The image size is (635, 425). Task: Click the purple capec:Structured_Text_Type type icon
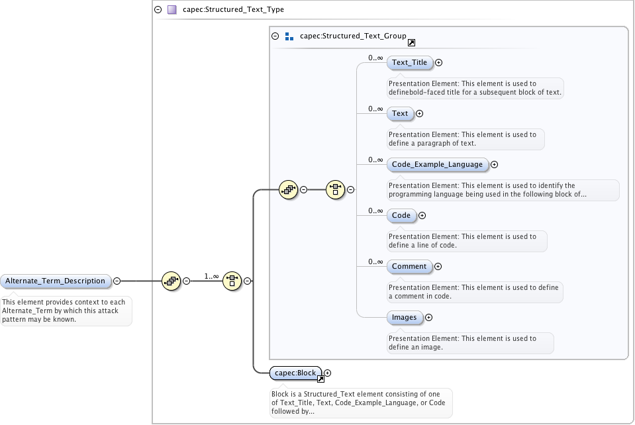[171, 10]
